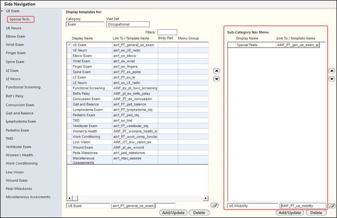Select LE Exam in side navigation
The image size is (337, 218).
[12, 70]
